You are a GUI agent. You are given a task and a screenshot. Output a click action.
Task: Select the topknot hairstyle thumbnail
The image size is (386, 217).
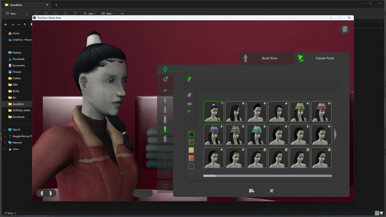point(214,112)
